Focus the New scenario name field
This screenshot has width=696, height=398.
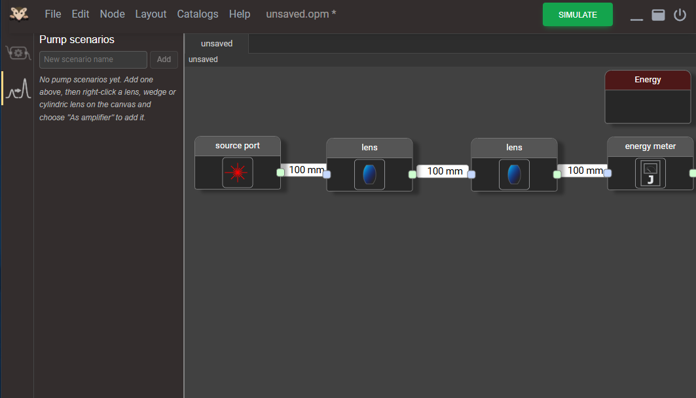(93, 59)
